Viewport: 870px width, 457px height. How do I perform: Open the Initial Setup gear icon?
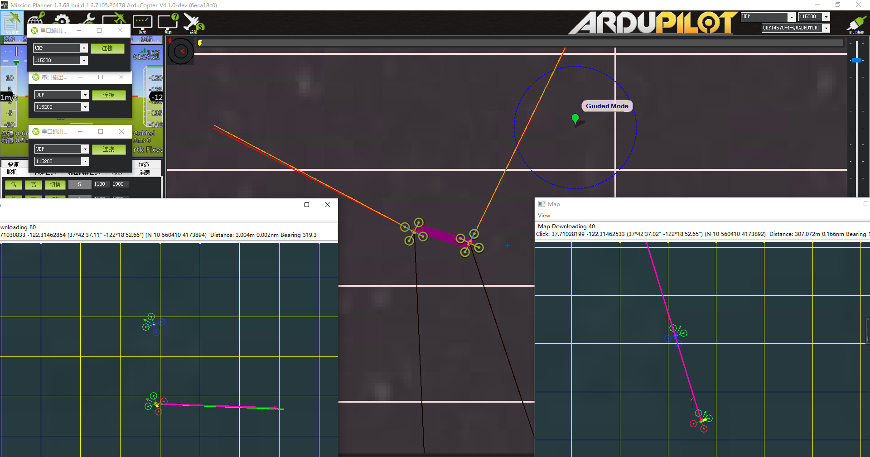coord(62,19)
